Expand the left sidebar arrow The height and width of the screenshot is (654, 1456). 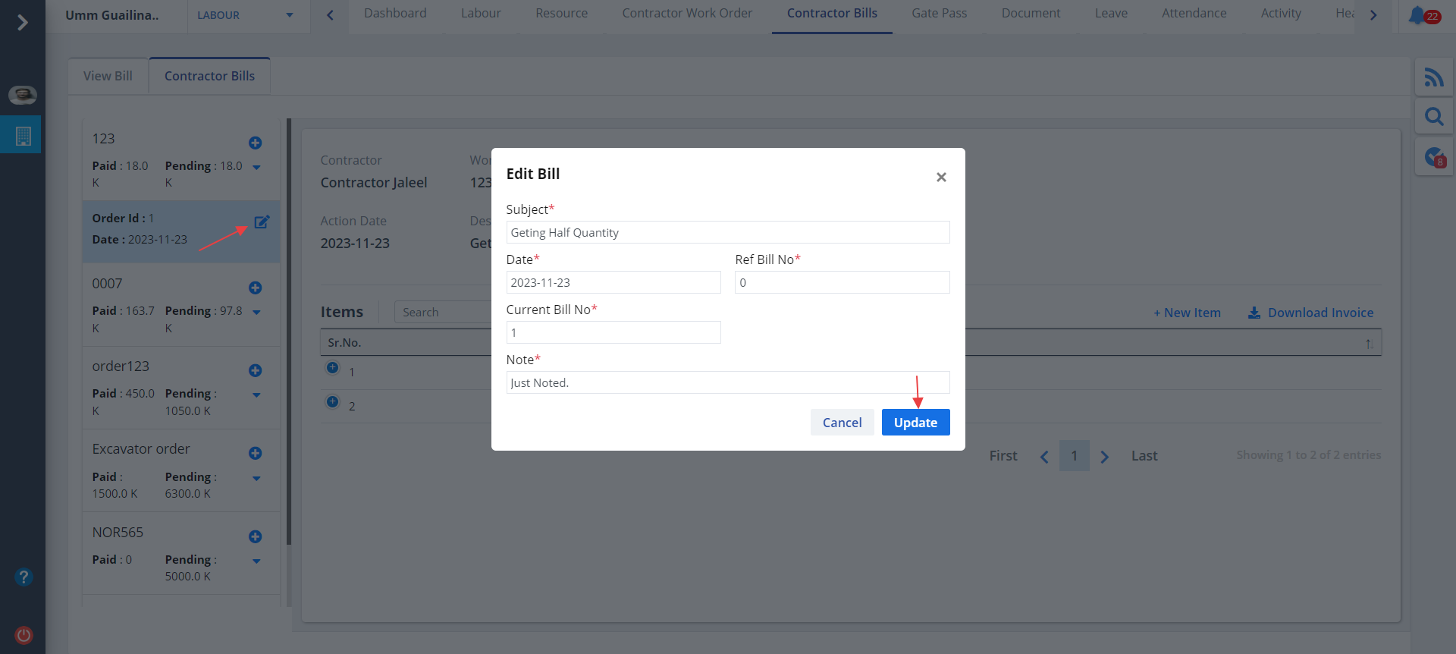23,23
